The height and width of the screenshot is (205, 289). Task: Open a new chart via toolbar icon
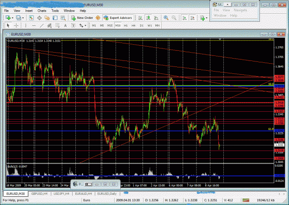pyautogui.click(x=8, y=18)
